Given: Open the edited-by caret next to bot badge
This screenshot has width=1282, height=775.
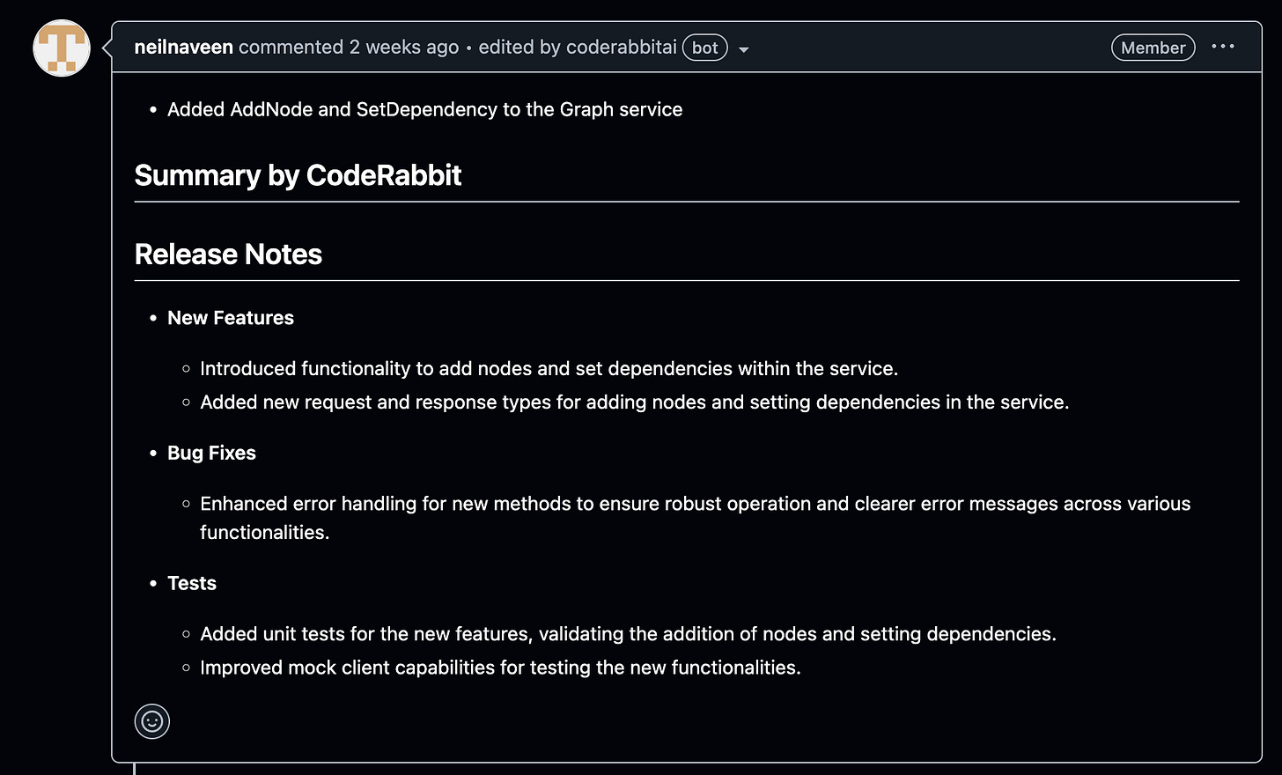Looking at the screenshot, I should coord(744,49).
